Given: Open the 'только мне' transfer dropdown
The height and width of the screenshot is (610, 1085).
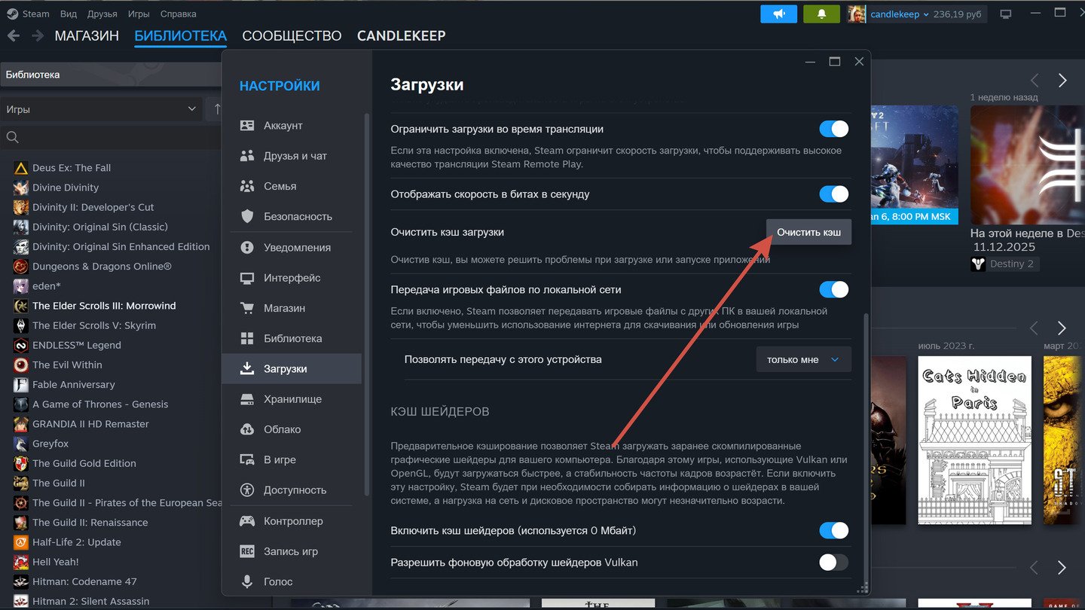Looking at the screenshot, I should pyautogui.click(x=803, y=359).
